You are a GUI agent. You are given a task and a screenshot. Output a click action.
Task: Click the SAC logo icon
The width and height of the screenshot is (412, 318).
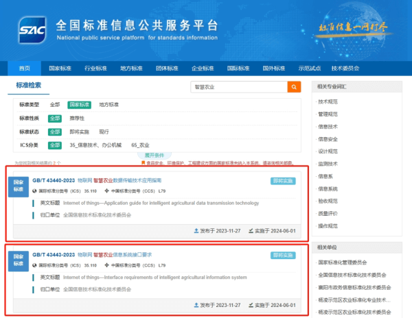pyautogui.click(x=32, y=30)
